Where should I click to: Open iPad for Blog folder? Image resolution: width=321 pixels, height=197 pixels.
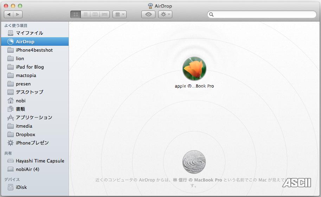click(x=35, y=67)
